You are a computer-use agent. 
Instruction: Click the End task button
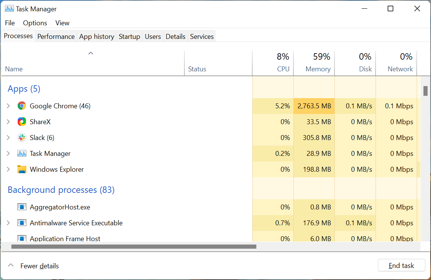tap(401, 265)
